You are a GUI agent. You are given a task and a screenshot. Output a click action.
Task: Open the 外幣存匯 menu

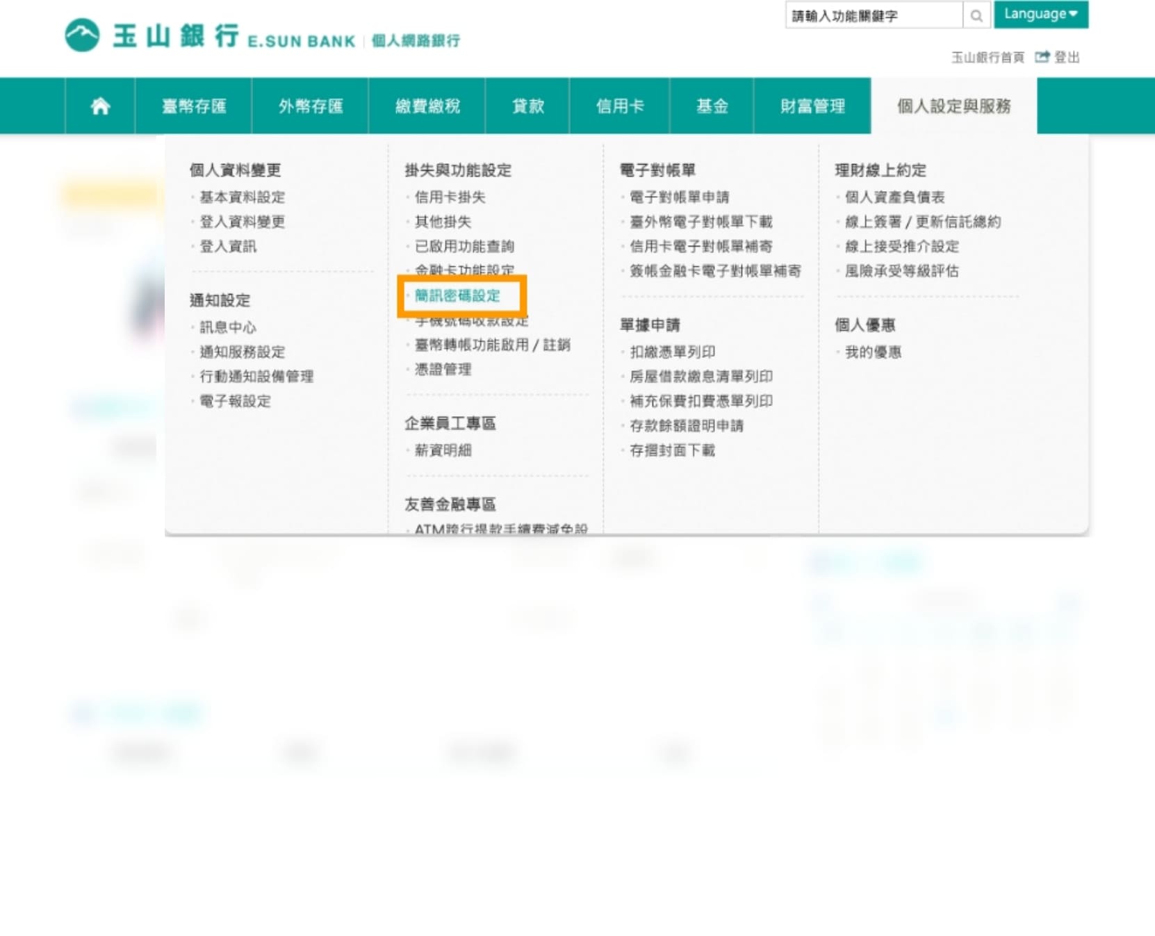pyautogui.click(x=311, y=106)
